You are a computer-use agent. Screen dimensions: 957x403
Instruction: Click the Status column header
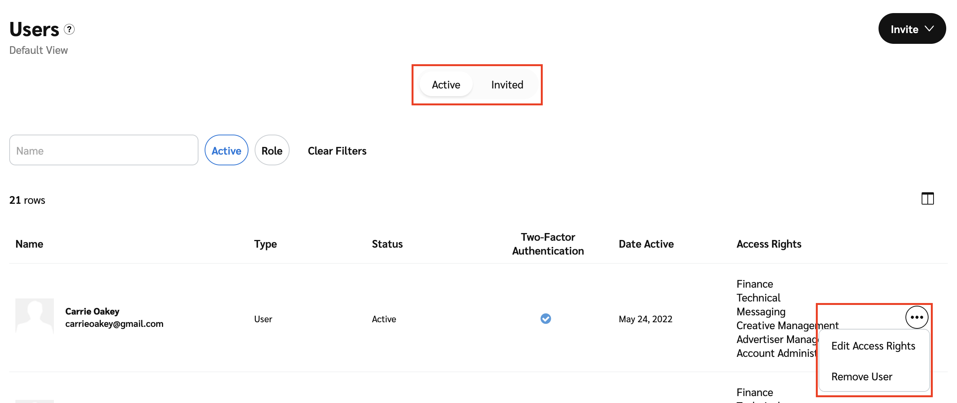(x=387, y=244)
